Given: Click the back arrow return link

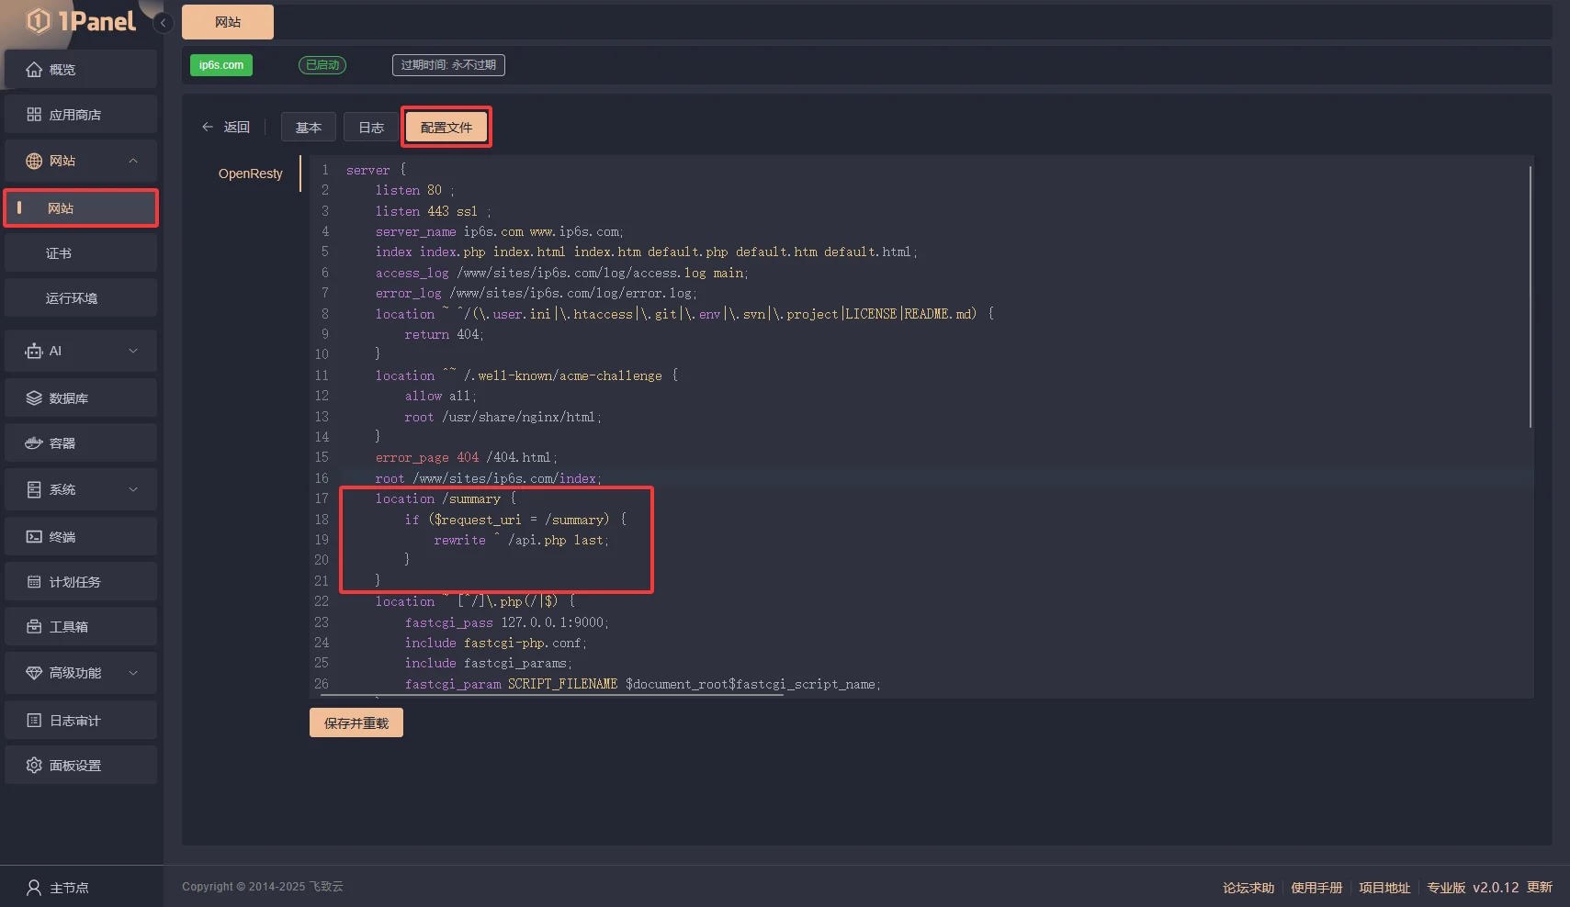Looking at the screenshot, I should 226,128.
